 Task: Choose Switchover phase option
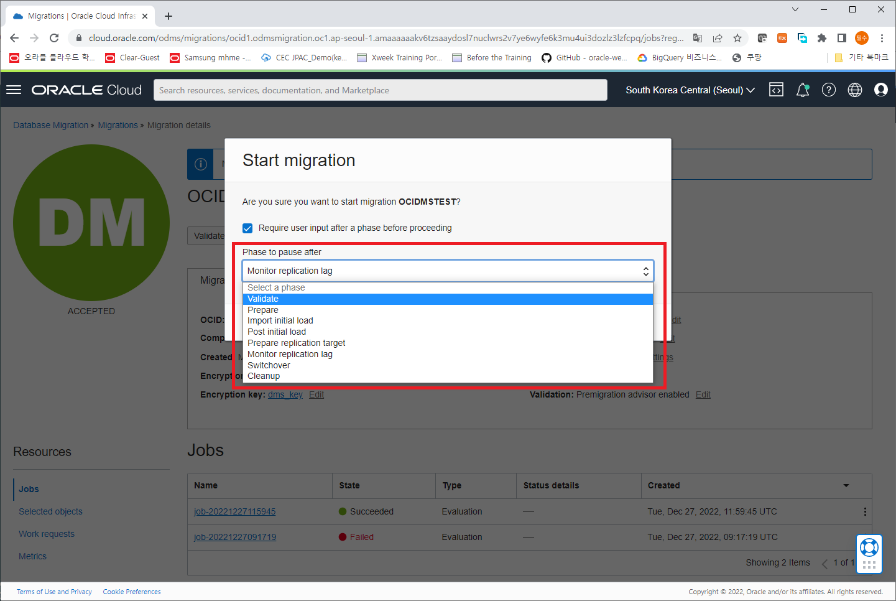448,365
